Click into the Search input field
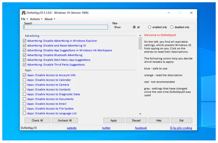The height and width of the screenshot is (143, 218). click(66, 27)
